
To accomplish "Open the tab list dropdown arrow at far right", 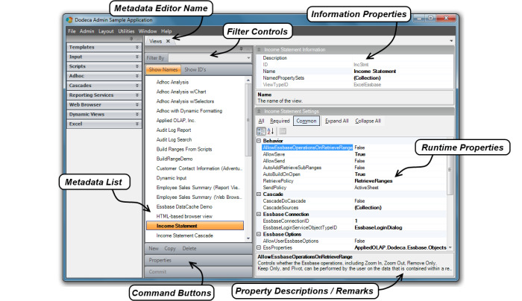I will [451, 41].
